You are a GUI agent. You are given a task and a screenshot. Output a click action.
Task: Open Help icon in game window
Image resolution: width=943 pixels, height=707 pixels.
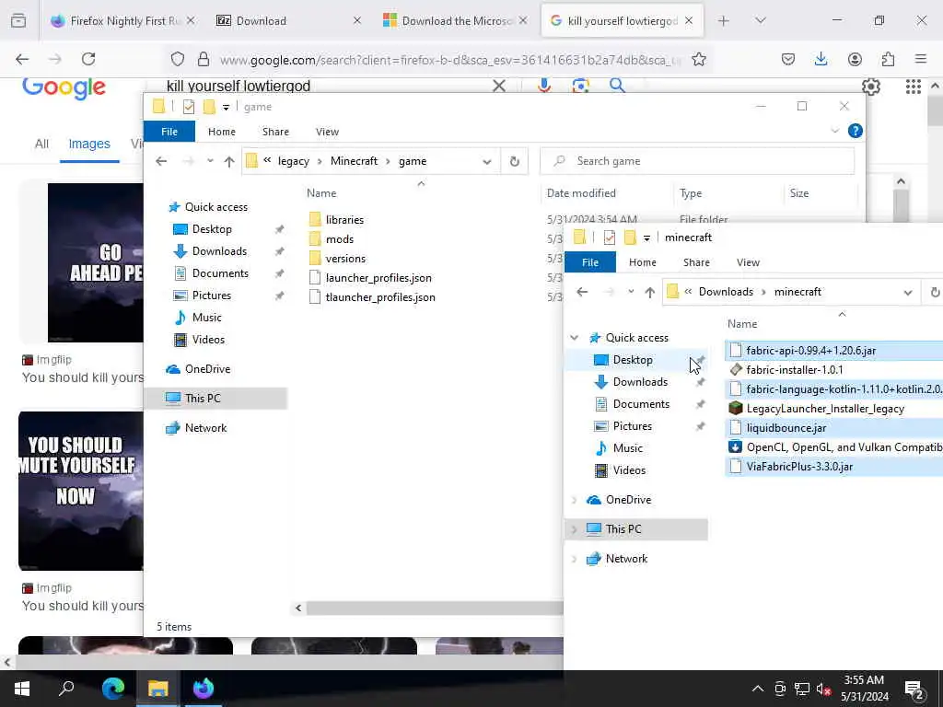coord(855,131)
